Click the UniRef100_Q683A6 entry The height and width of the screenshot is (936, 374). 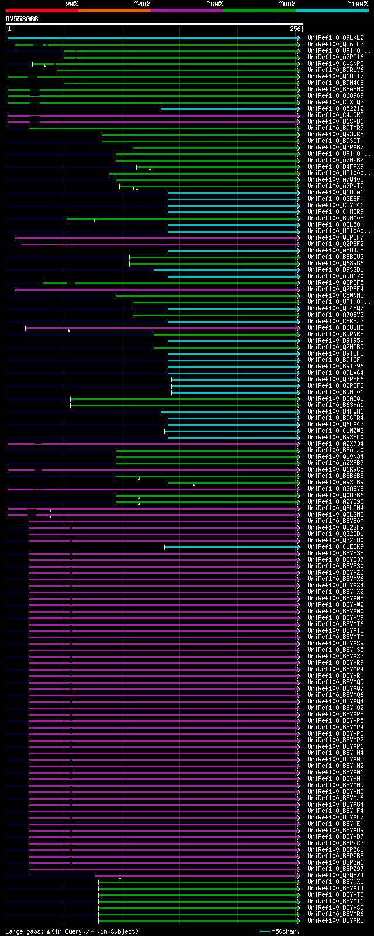pyautogui.click(x=335, y=192)
